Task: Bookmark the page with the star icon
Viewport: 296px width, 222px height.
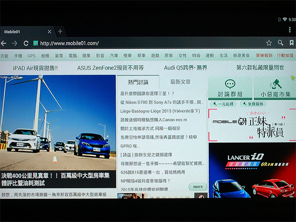Action: 269,43
